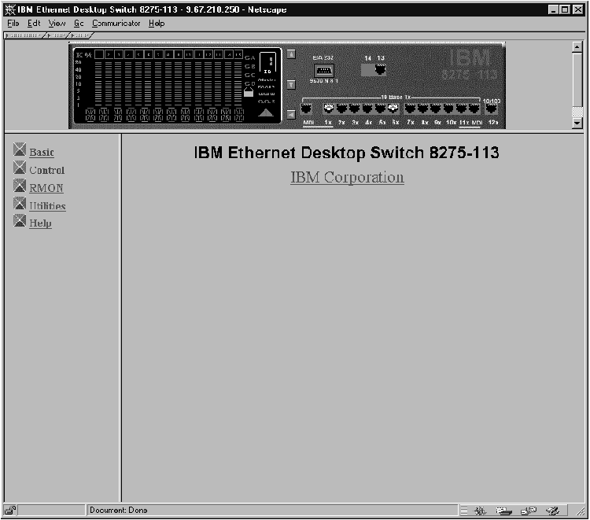Select port 12x on the switch panel

[492, 109]
